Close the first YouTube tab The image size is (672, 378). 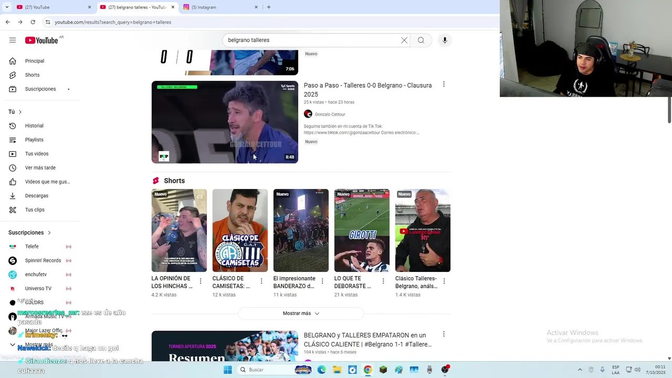[x=89, y=7]
